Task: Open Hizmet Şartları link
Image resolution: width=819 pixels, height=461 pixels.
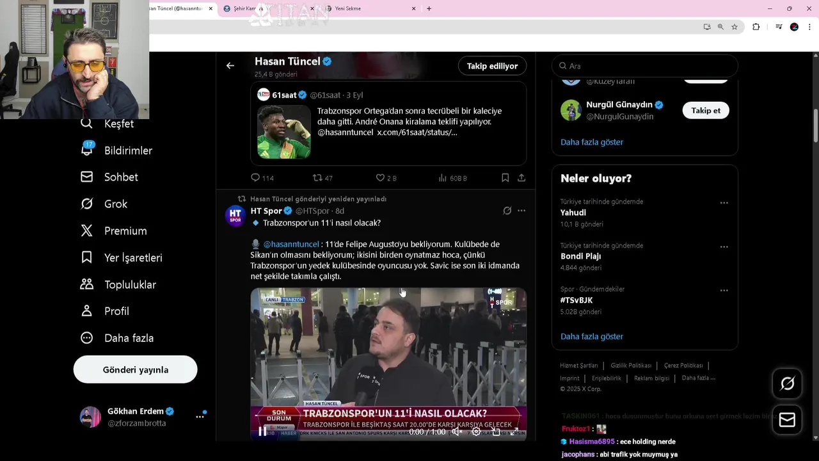Action: point(579,366)
